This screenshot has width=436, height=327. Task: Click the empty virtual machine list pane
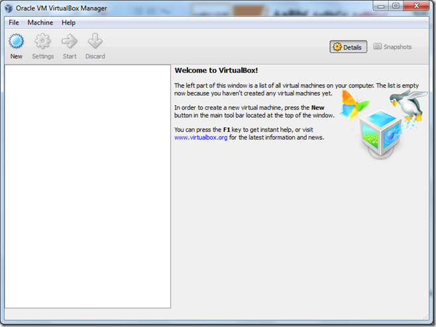(87, 187)
